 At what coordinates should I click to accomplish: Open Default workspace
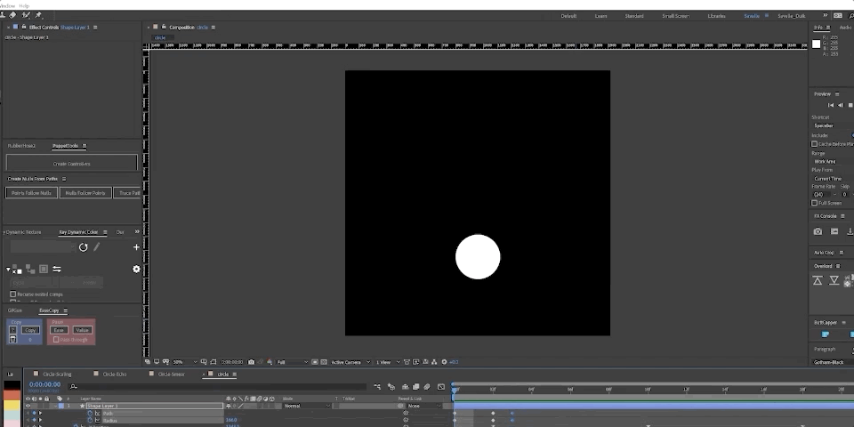click(568, 16)
